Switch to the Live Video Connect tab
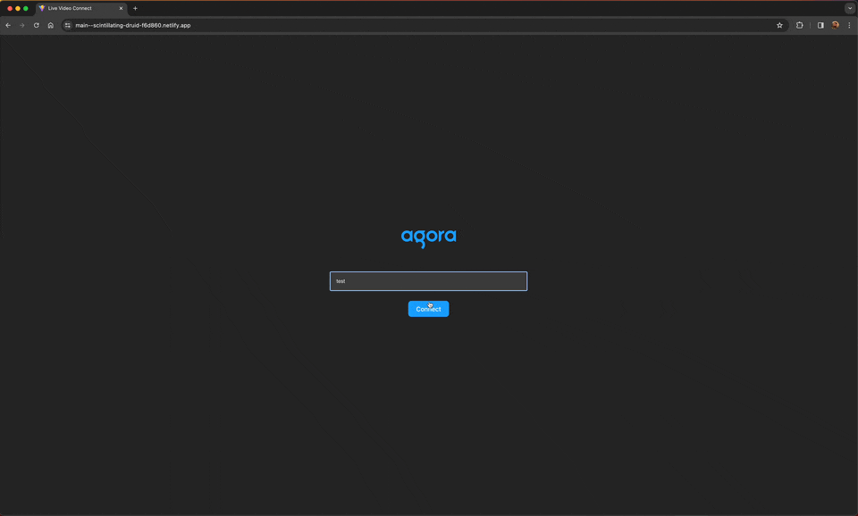Screen dimensions: 858x516 pos(81,8)
